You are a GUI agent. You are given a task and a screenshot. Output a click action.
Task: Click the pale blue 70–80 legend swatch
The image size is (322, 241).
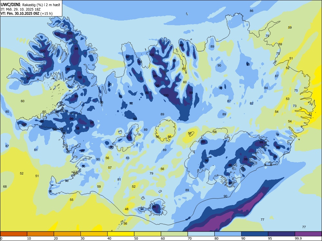point(201,234)
